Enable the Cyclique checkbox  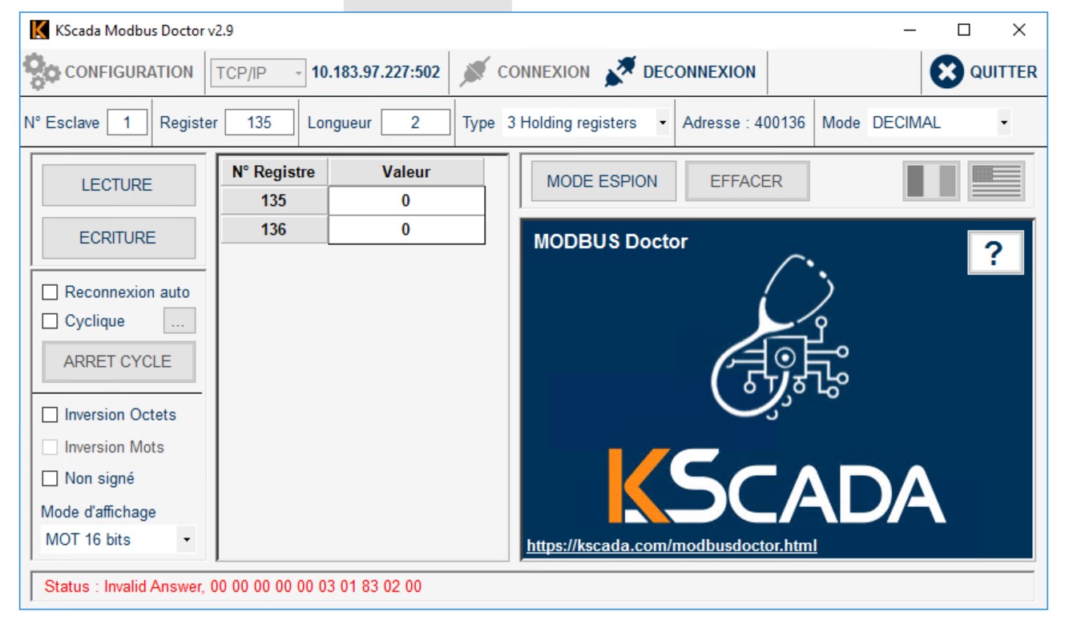[50, 321]
